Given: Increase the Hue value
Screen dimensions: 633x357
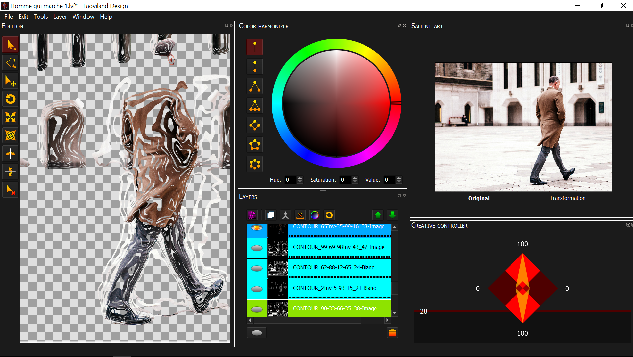Looking at the screenshot, I should coord(300,178).
